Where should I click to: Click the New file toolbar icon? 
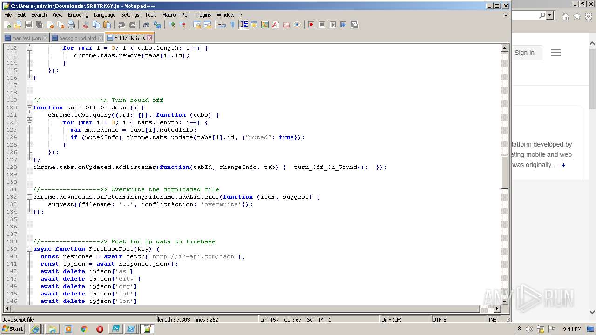click(x=7, y=25)
